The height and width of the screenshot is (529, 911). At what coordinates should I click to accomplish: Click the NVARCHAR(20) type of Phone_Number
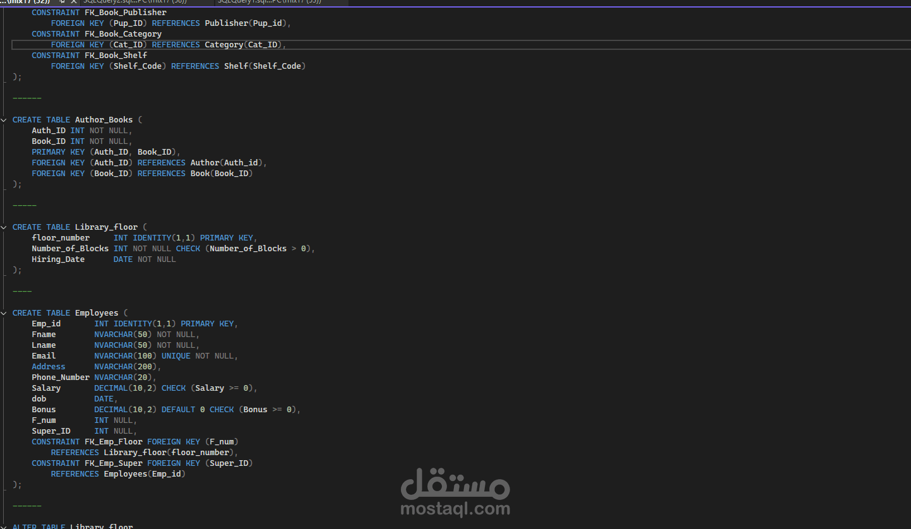point(123,377)
